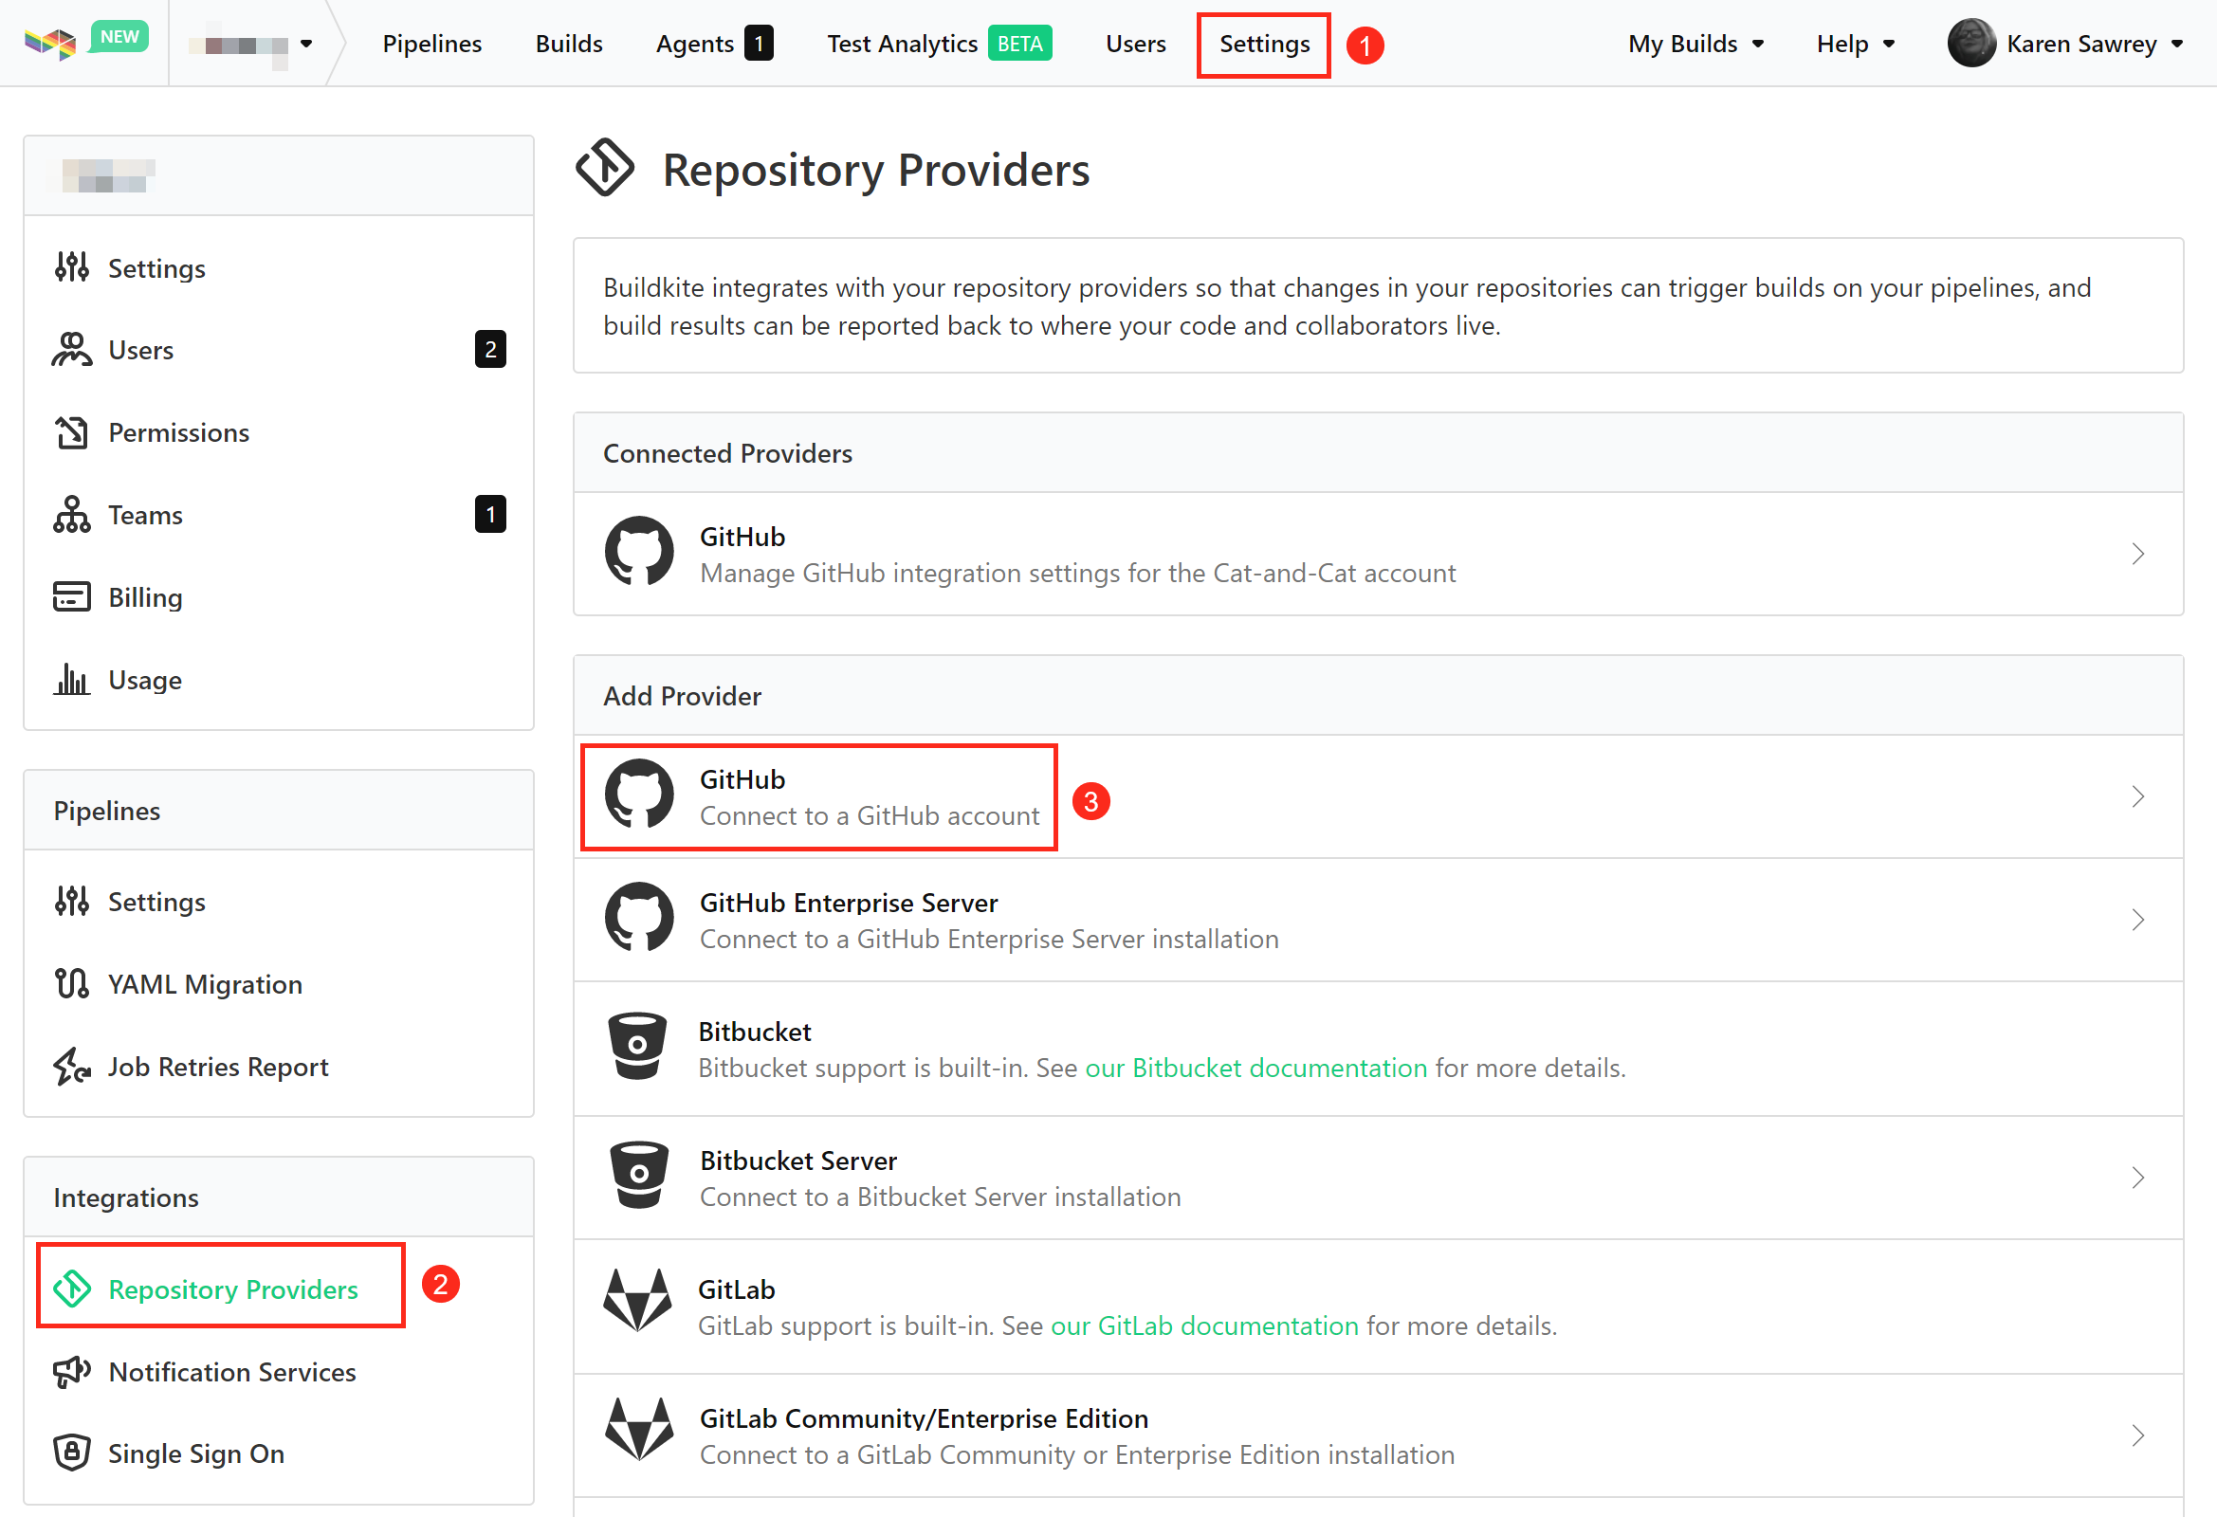The image size is (2217, 1517).
Task: Go to Users in the top navigation
Action: click(1135, 44)
